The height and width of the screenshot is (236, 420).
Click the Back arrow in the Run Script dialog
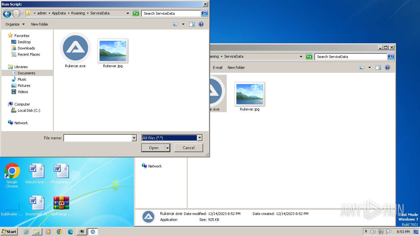[7, 13]
